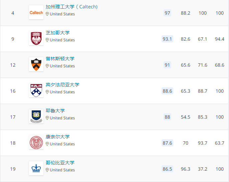Image resolution: width=229 pixels, height=182 pixels.
Task: Click location pin icon under 康奈尔大学
Action: [x=47, y=144]
